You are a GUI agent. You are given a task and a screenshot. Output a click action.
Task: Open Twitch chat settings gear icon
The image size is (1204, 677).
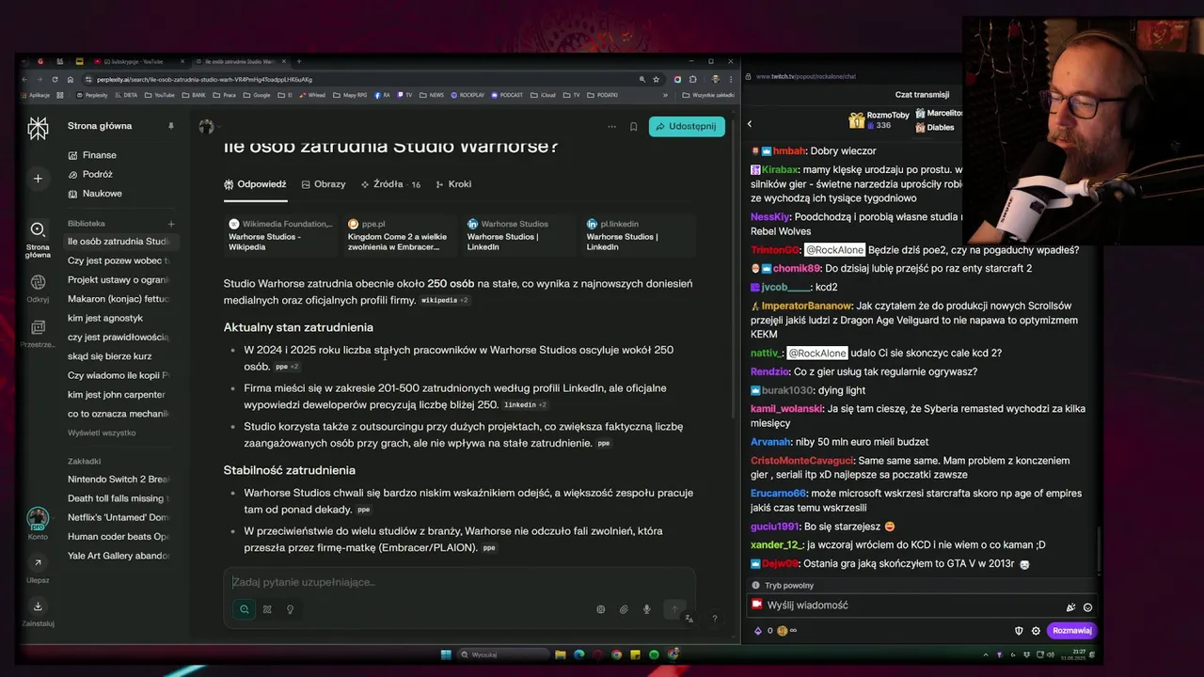tap(1036, 631)
